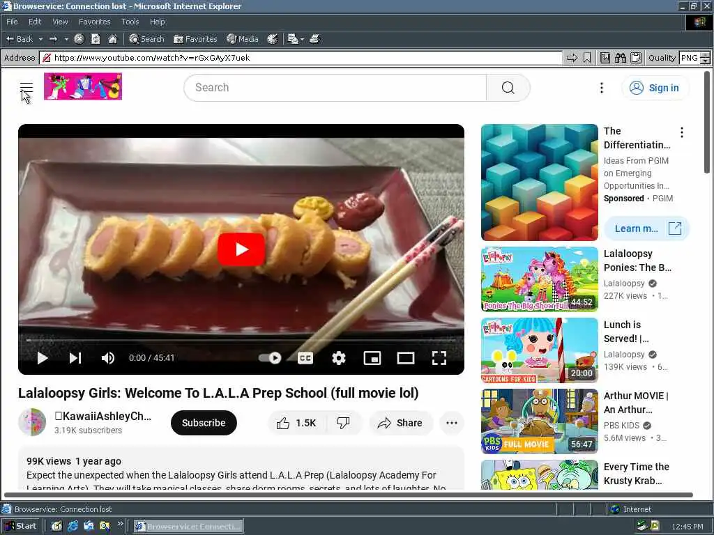
Task: Open the View menu
Action: (x=60, y=22)
